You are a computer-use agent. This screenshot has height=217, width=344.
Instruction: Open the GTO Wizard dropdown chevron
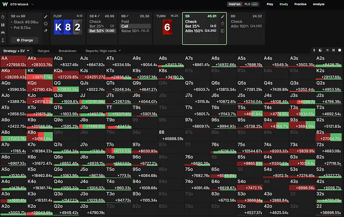click(32, 4)
